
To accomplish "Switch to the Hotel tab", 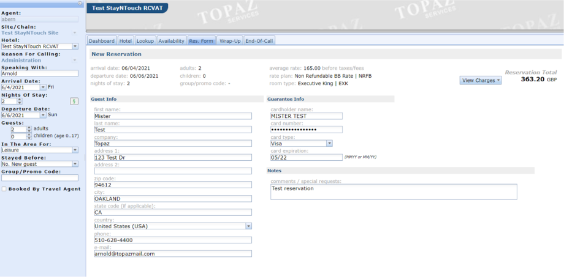I will coord(126,41).
